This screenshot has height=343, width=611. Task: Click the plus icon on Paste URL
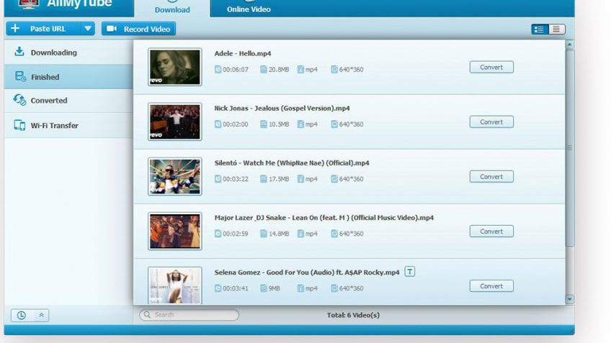[x=15, y=28]
